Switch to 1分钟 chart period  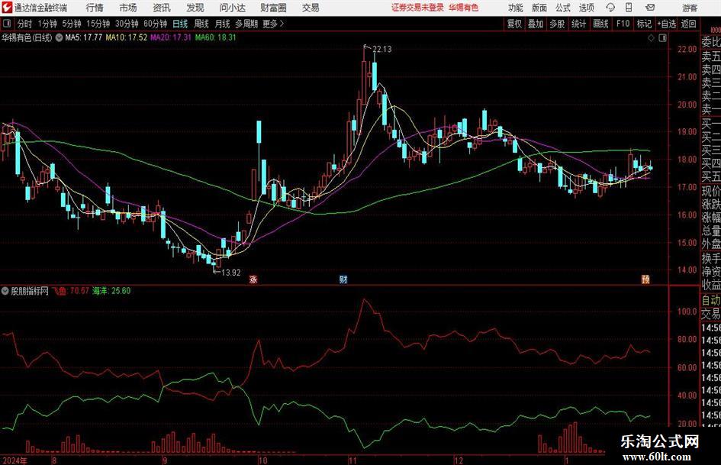pyautogui.click(x=47, y=24)
